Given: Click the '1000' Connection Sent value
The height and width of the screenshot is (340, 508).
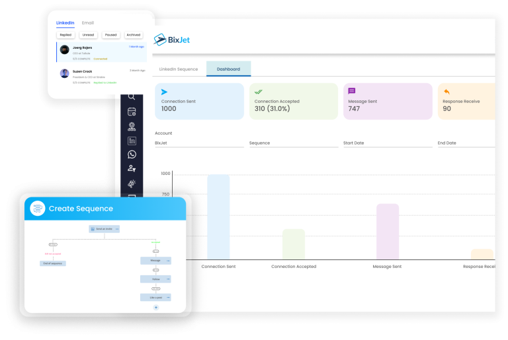Looking at the screenshot, I should (x=169, y=109).
